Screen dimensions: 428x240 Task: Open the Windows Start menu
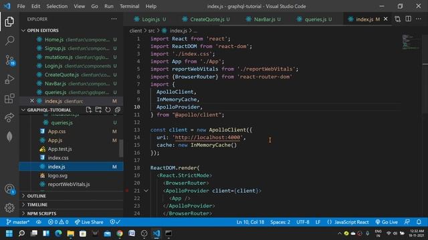[x=9, y=233]
